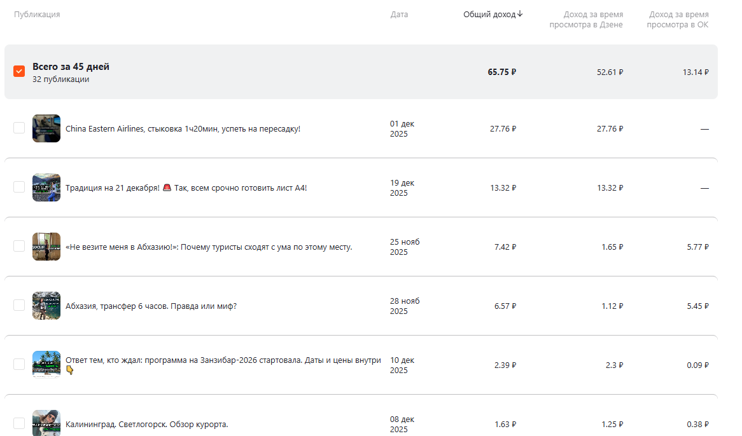Viewport: 742px width, 436px height.
Task: Click the Калининград Светлогорск post thumbnail
Action: (46, 423)
